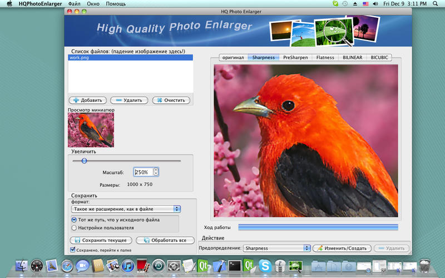Open Finder from the Dock
The image size is (445, 278).
(x=22, y=266)
